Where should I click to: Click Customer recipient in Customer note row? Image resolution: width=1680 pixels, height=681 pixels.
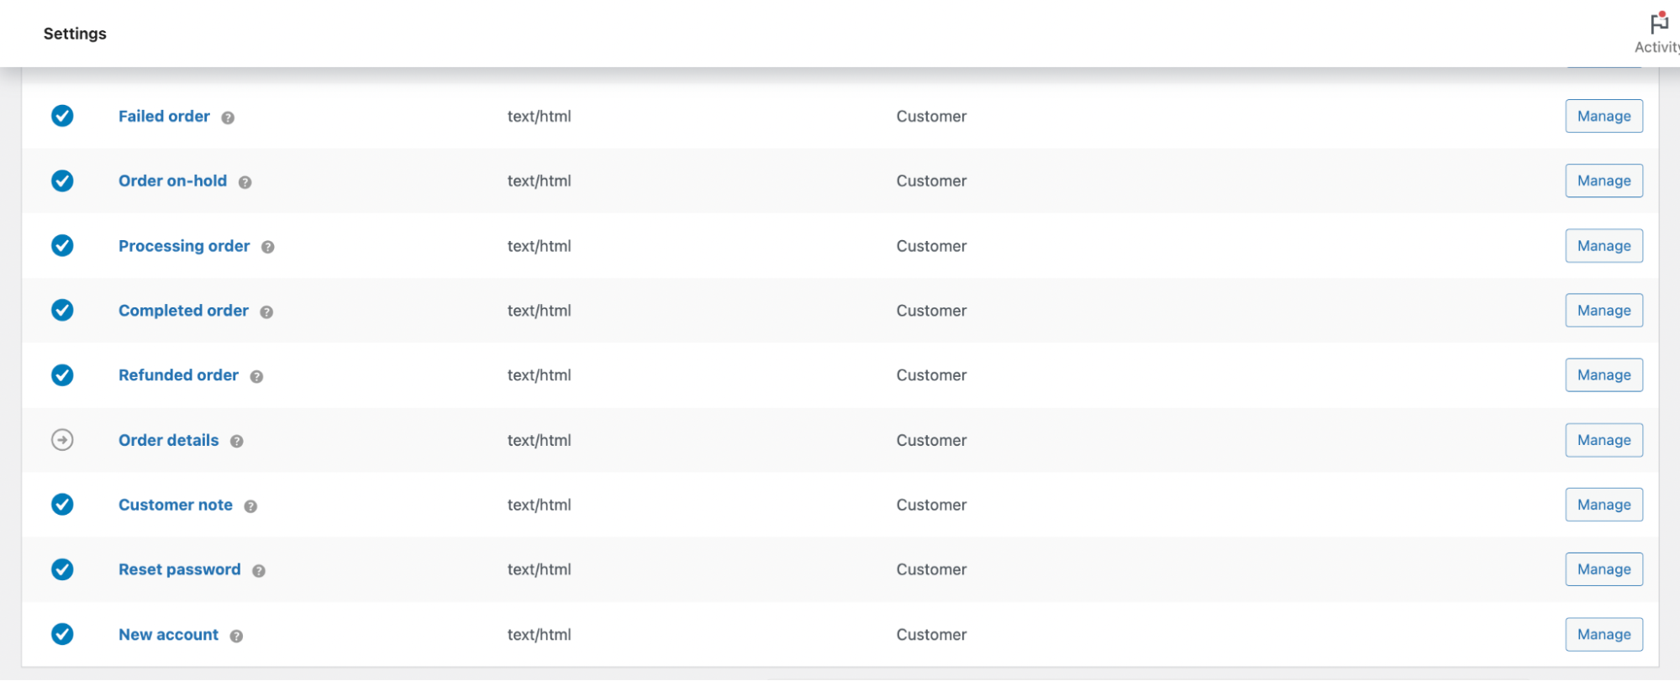(931, 505)
